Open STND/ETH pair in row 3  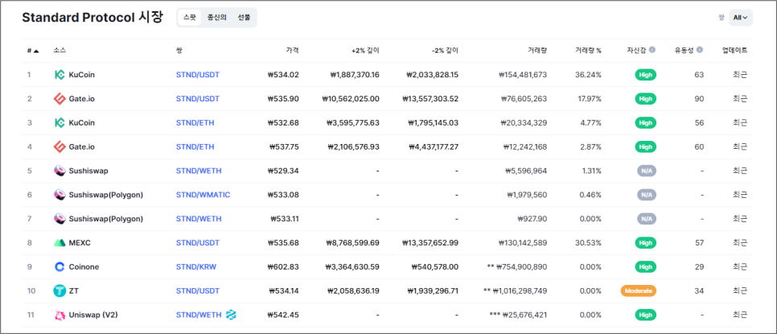tap(195, 123)
